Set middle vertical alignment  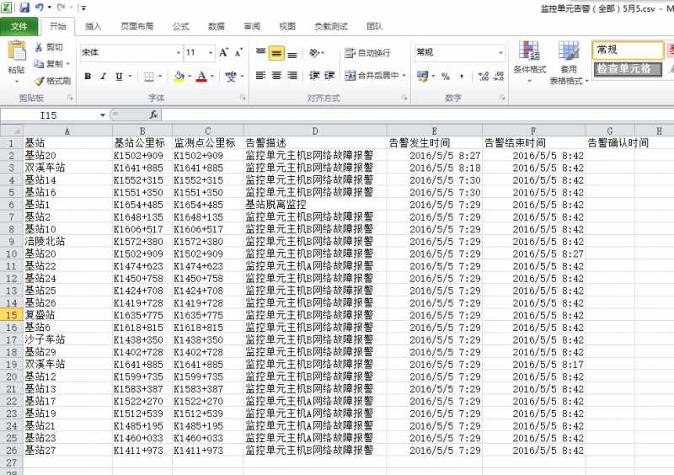[x=276, y=53]
